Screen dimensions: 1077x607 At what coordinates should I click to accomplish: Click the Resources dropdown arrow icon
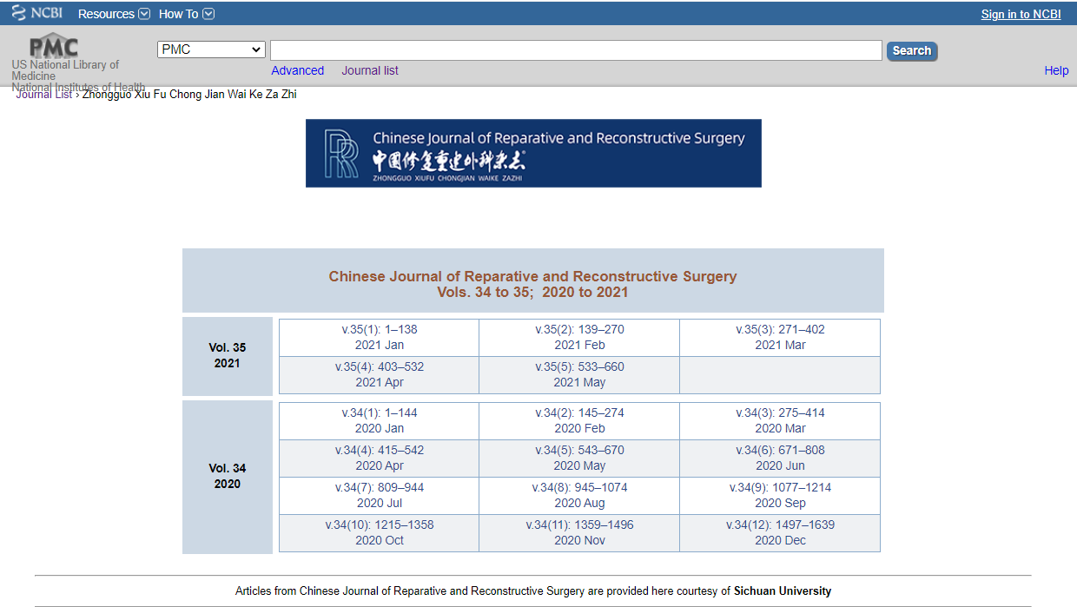[x=144, y=14]
